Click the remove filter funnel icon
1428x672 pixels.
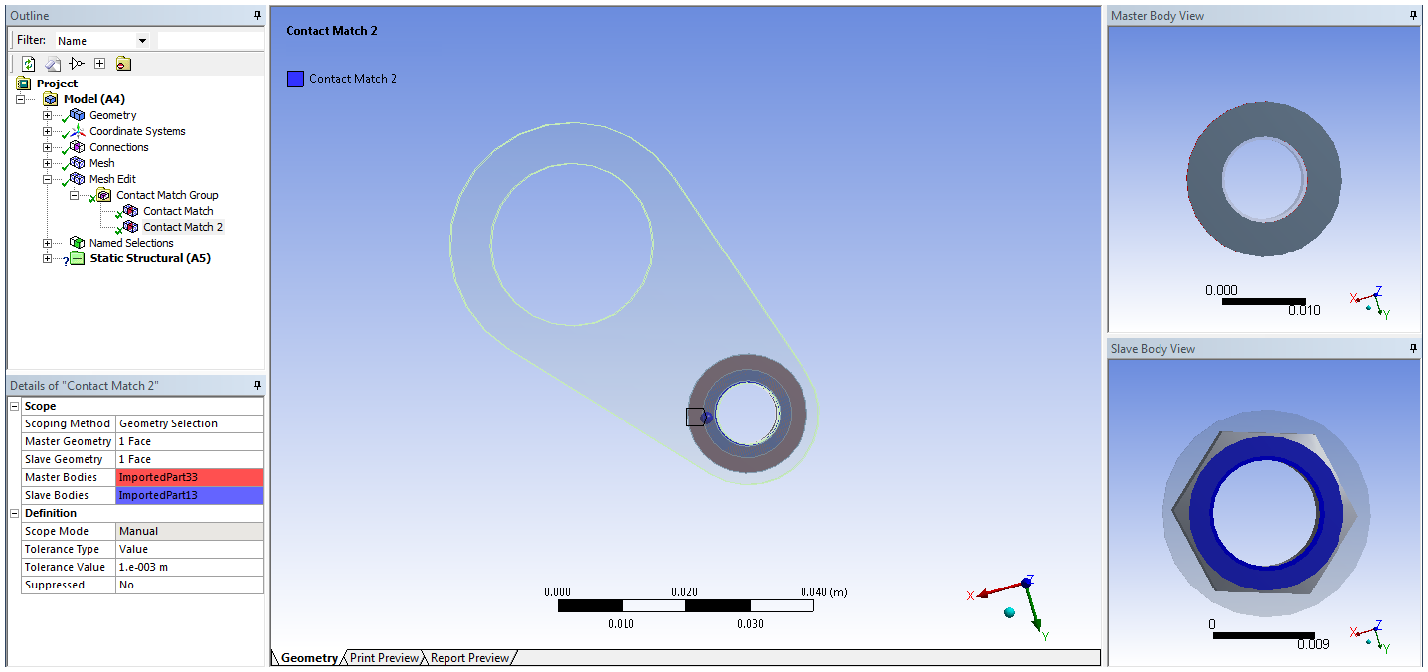77,64
